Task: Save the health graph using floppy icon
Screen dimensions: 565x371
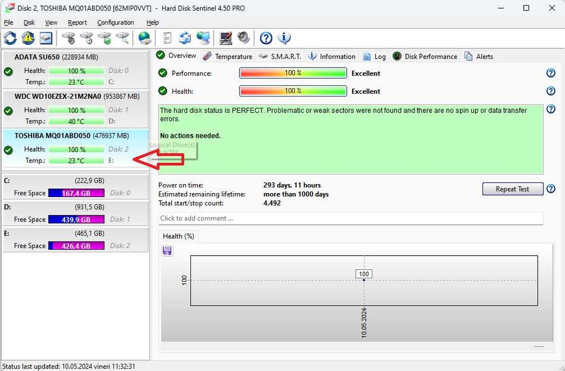Action: [x=167, y=251]
